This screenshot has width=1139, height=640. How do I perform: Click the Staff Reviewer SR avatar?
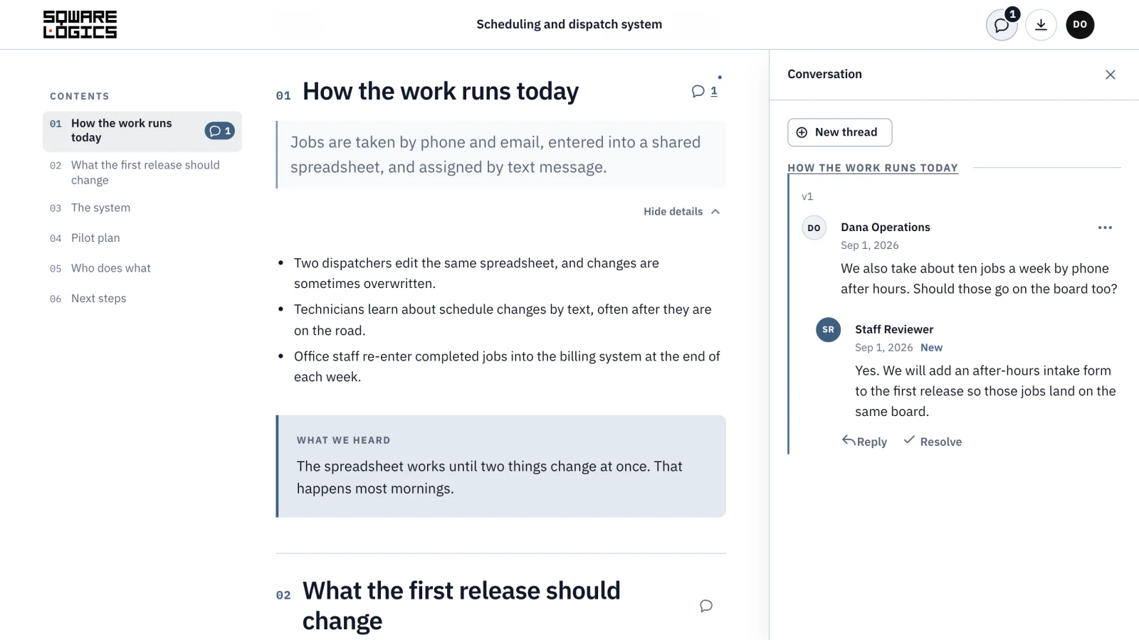click(828, 330)
